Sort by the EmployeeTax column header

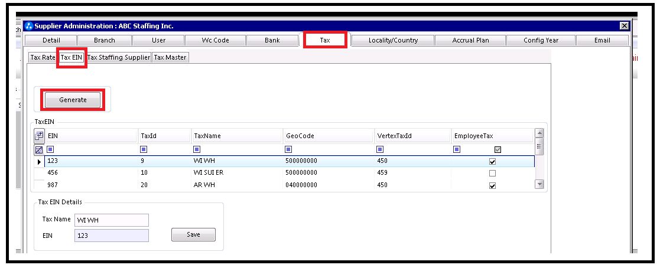[492, 136]
